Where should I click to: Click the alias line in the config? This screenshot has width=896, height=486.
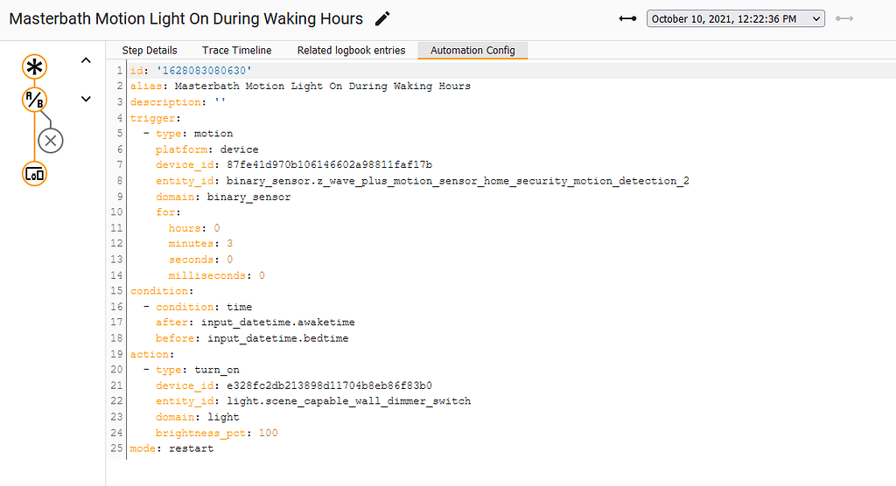click(x=300, y=87)
